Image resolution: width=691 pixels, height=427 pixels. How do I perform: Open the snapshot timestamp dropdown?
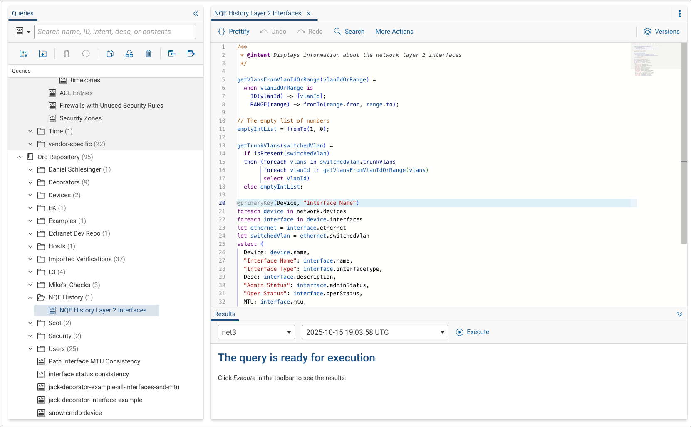click(x=441, y=332)
